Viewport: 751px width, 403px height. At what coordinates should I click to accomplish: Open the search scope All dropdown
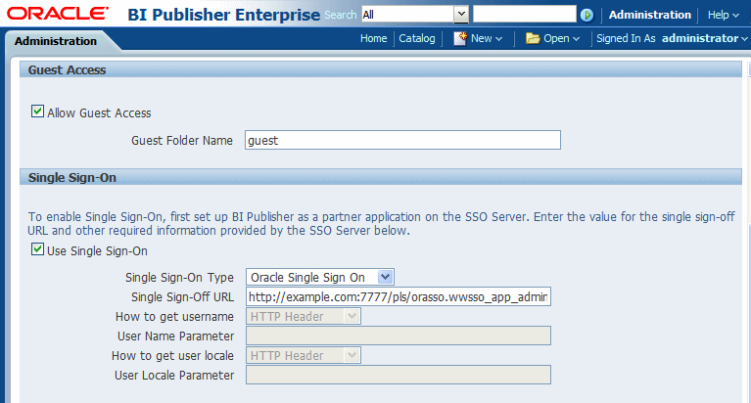point(415,15)
